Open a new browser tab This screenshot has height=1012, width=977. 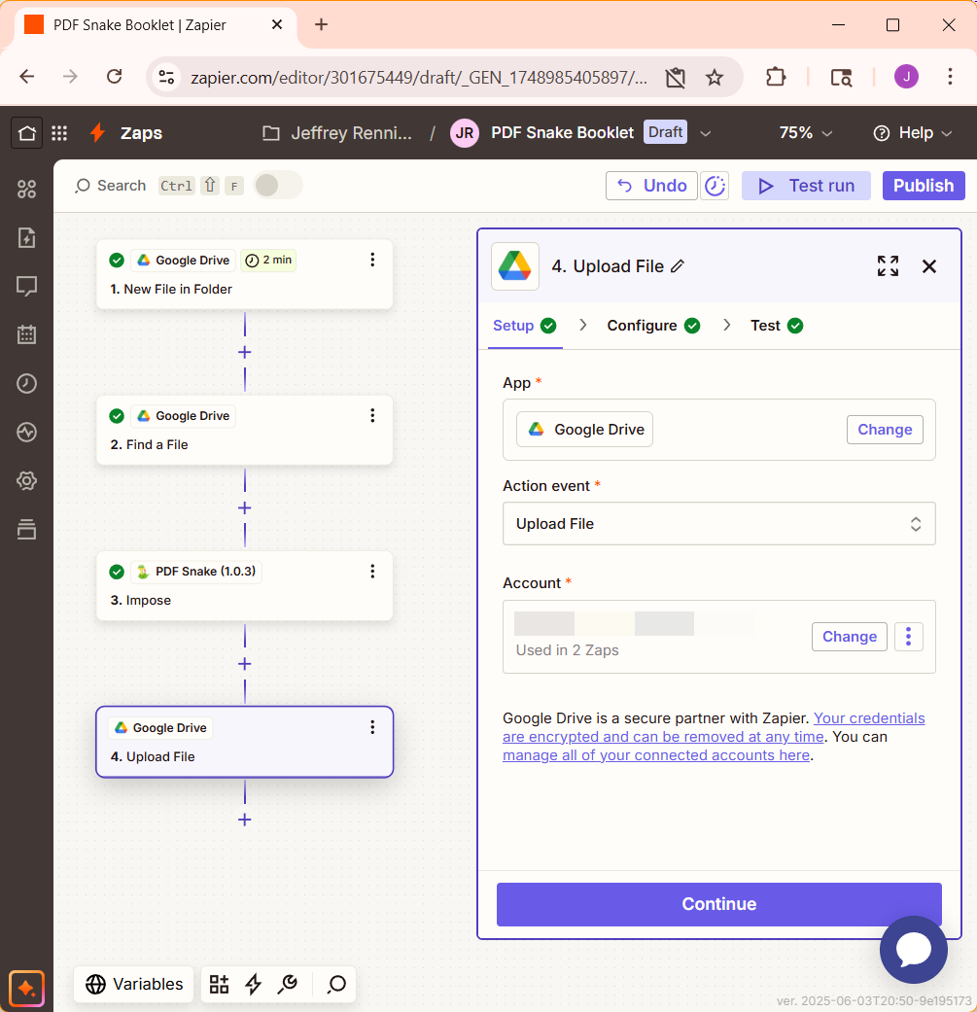[x=321, y=24]
